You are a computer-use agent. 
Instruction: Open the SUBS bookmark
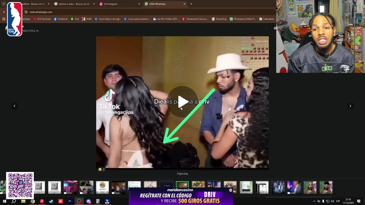[87, 19]
